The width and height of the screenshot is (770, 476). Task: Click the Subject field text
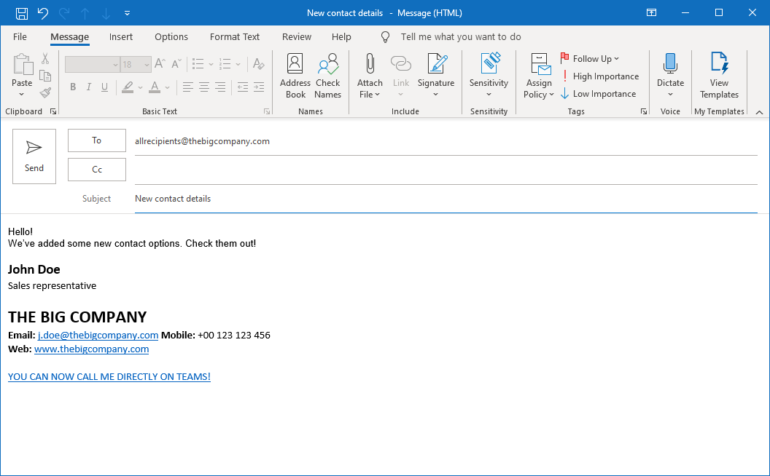pos(173,199)
